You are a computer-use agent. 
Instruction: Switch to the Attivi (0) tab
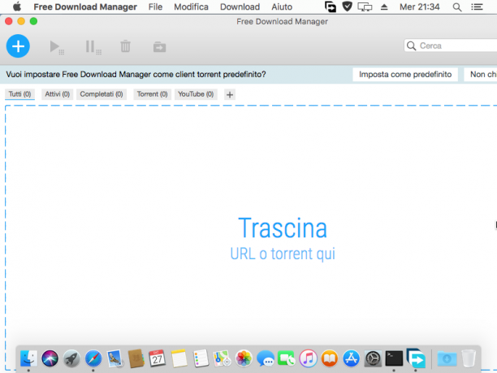[57, 94]
